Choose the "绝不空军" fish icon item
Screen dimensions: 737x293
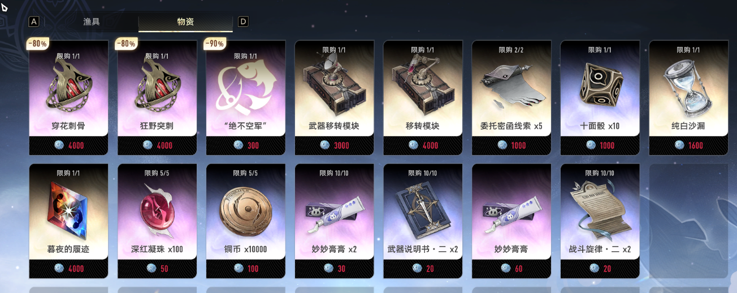[246, 98]
